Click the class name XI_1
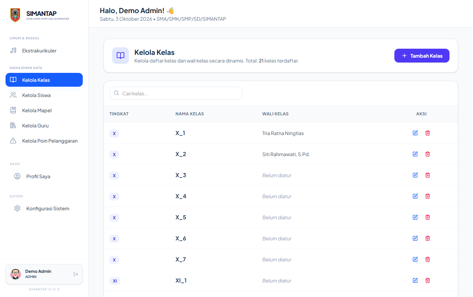The height and width of the screenshot is (297, 473). pyautogui.click(x=181, y=280)
